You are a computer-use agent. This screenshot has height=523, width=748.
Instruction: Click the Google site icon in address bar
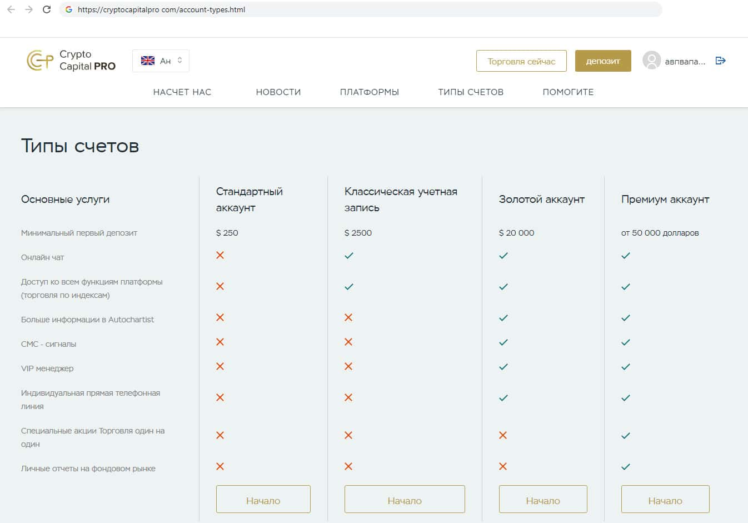click(69, 9)
